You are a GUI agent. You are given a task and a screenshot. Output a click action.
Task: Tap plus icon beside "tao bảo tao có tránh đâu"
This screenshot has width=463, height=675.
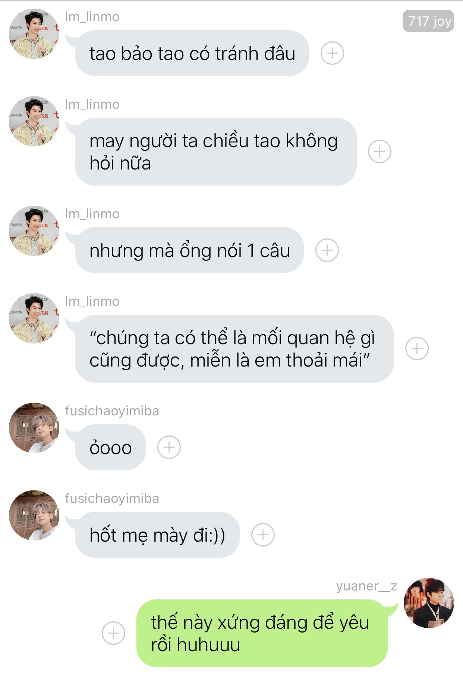(x=332, y=53)
